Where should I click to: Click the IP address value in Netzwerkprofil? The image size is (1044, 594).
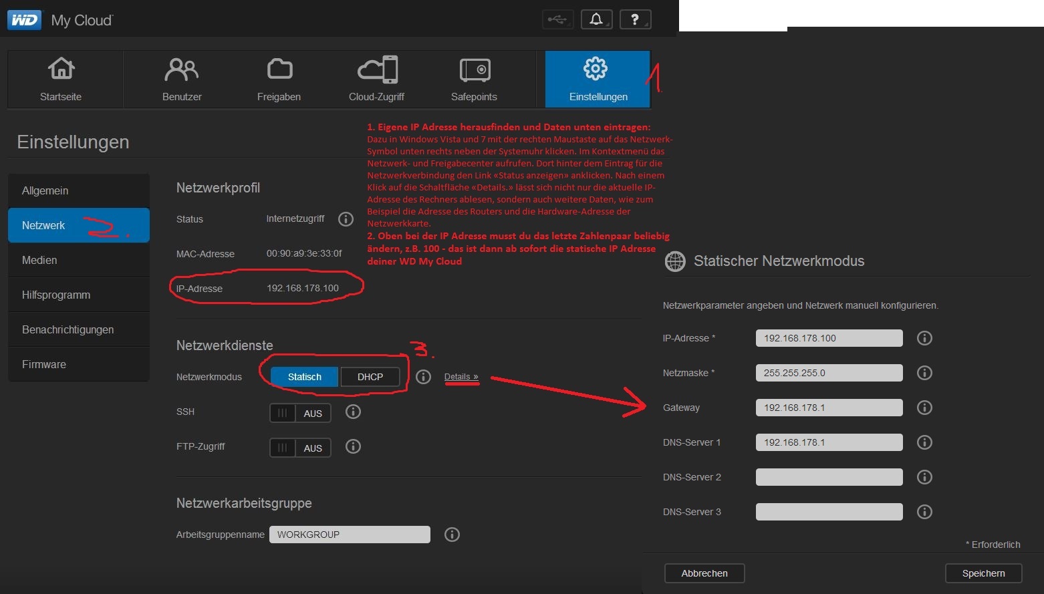[x=303, y=289]
